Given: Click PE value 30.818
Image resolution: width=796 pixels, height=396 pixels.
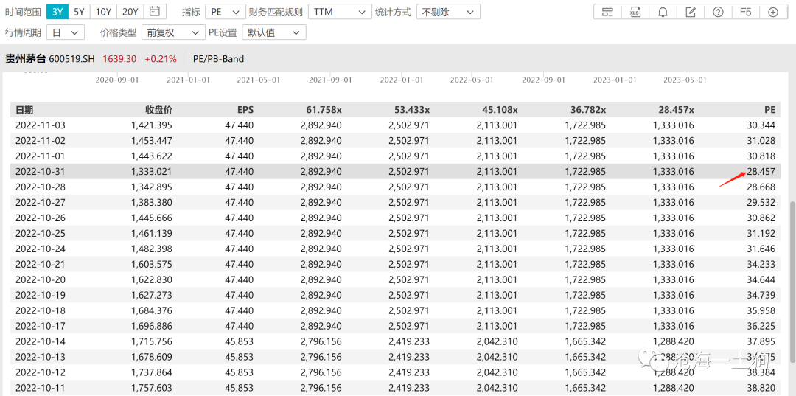Looking at the screenshot, I should [x=761, y=156].
